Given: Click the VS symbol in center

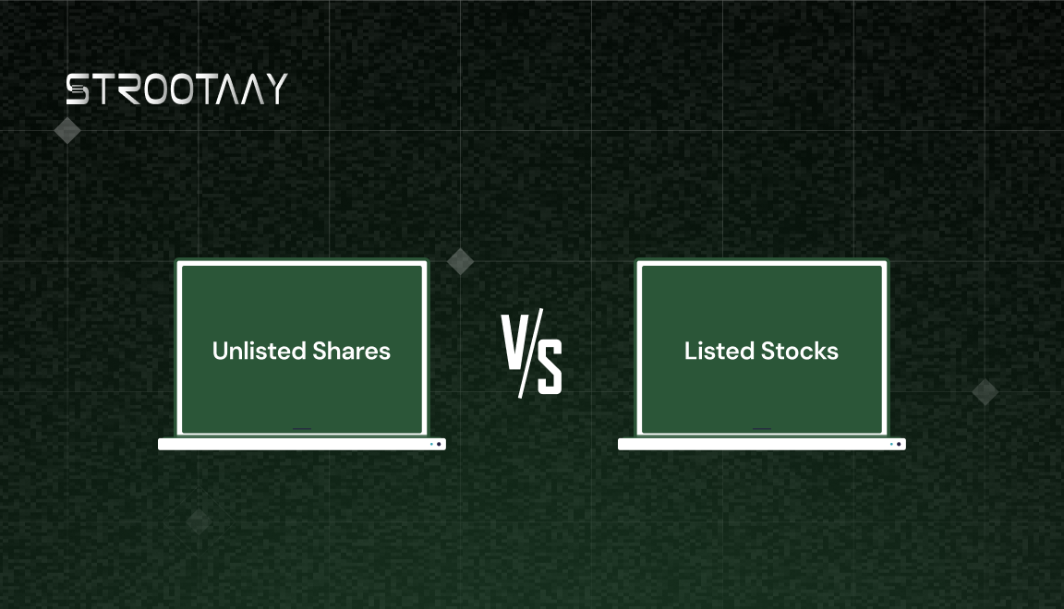Looking at the screenshot, I should [x=531, y=352].
